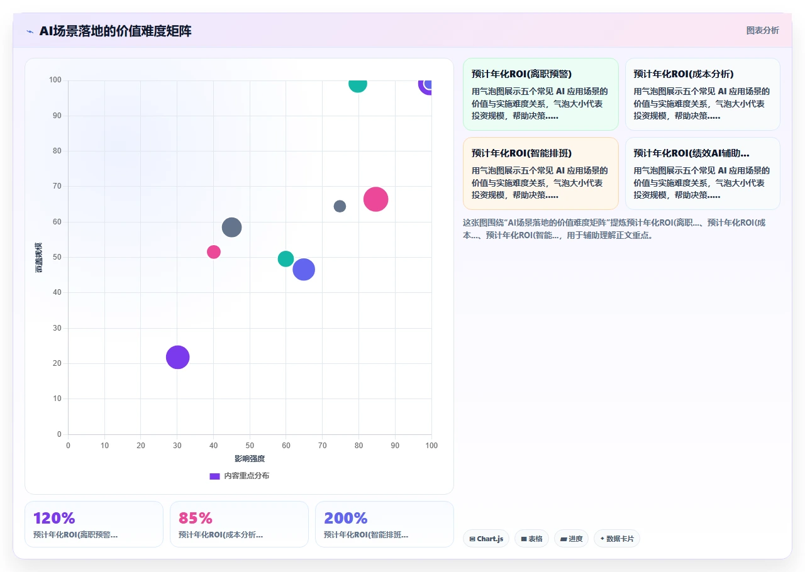Screen dimensions: 805x572
Task: Open the 预计年化ROI(成本分析) card
Action: click(x=702, y=94)
